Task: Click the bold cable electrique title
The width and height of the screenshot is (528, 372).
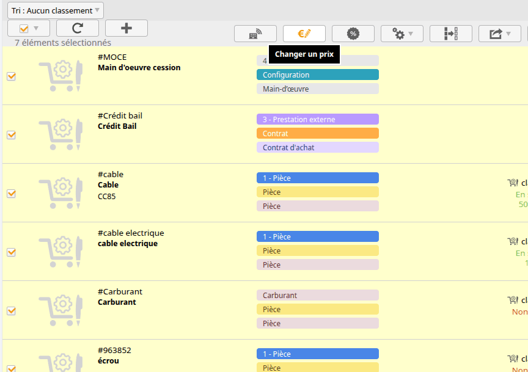Action: tap(128, 243)
